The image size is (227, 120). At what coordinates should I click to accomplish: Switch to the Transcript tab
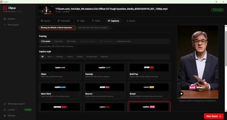(x=64, y=21)
